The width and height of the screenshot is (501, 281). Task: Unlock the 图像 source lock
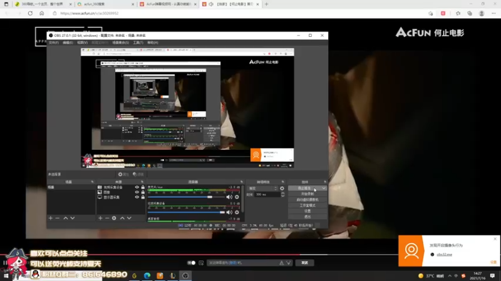pos(143,192)
